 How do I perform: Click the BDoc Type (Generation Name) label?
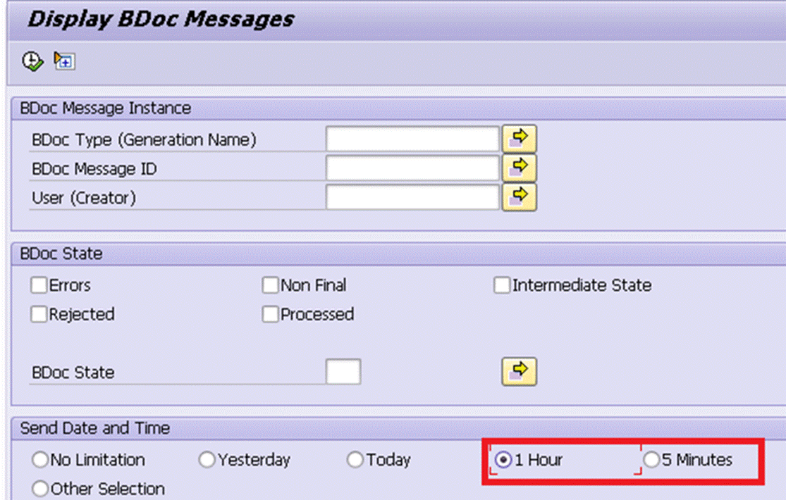144,139
